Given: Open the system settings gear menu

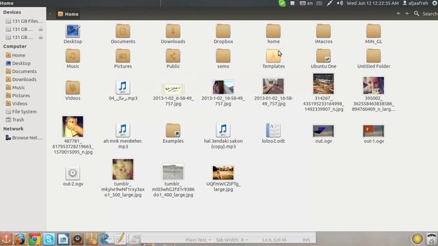Looking at the screenshot, I should pos(435,3).
